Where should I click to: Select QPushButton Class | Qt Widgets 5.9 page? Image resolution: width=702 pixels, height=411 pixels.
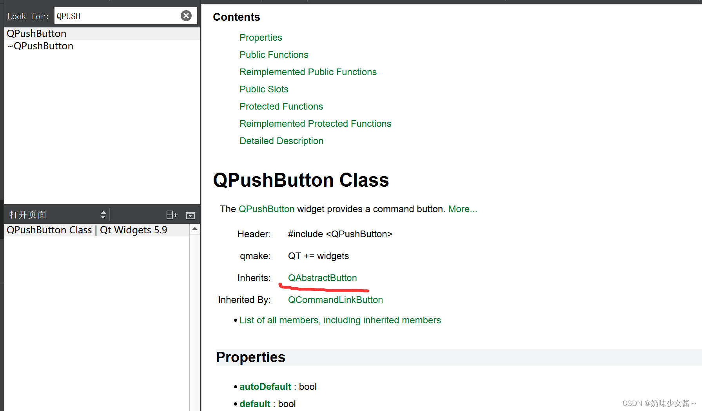coord(97,230)
